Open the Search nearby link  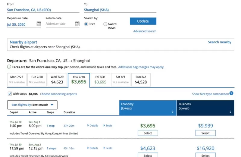coord(220,42)
